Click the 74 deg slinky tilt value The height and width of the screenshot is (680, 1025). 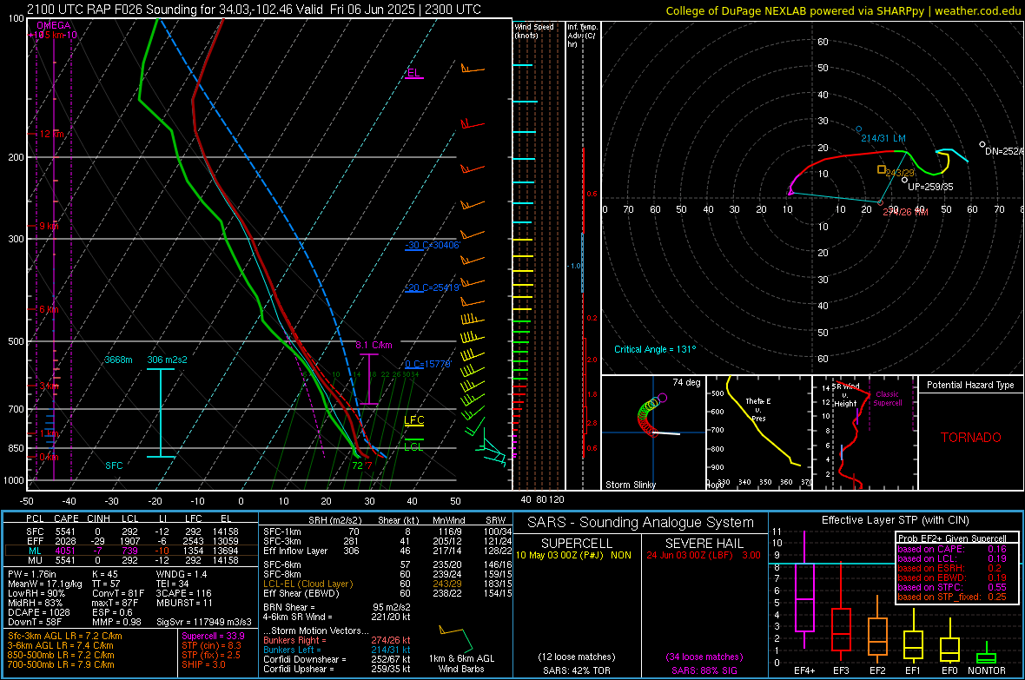click(x=686, y=382)
